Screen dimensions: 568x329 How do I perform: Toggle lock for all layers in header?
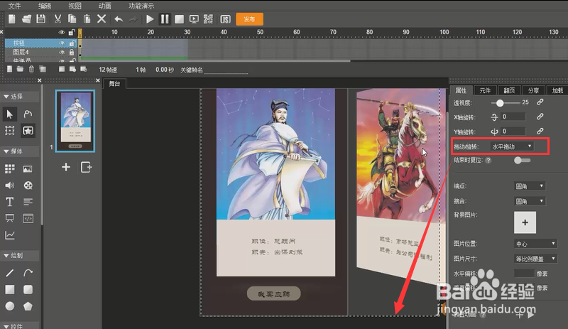point(72,32)
